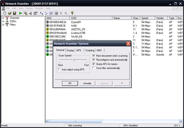Open Options via the toolbar properties icon
The image size is (184, 128).
click(x=35, y=13)
